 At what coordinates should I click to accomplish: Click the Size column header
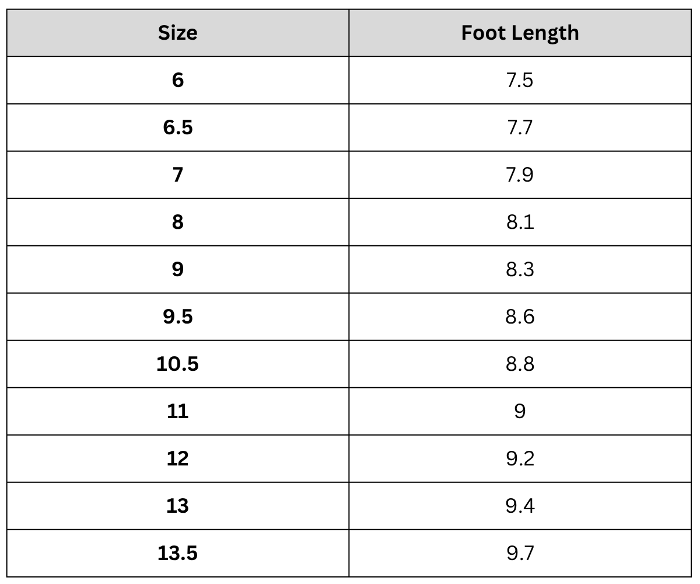(x=178, y=33)
